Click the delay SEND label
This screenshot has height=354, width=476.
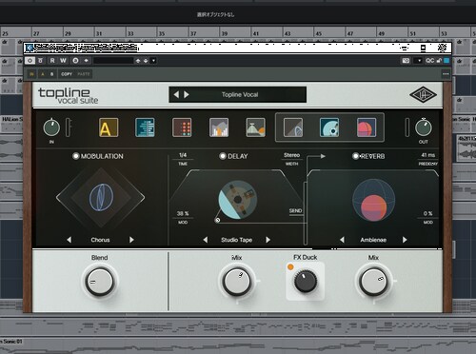pyautogui.click(x=295, y=211)
